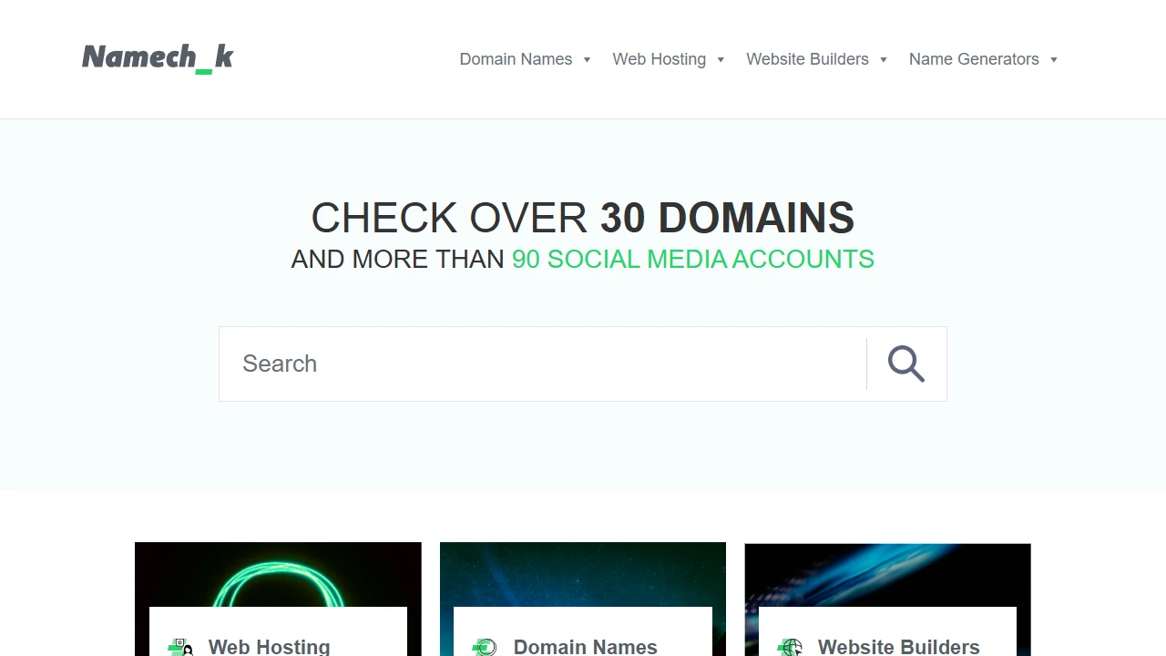The image size is (1166, 656).
Task: Click the icon beside Domain Names card title
Action: pos(485,646)
